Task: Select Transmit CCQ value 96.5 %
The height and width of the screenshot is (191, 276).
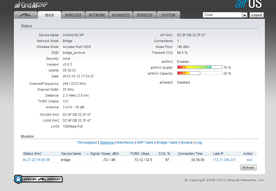Action: [182, 53]
